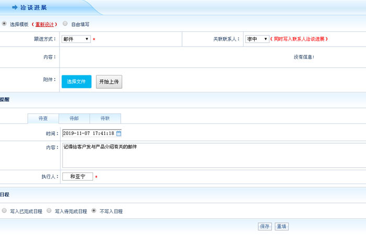Open the 待邮 tab

pyautogui.click(x=74, y=119)
